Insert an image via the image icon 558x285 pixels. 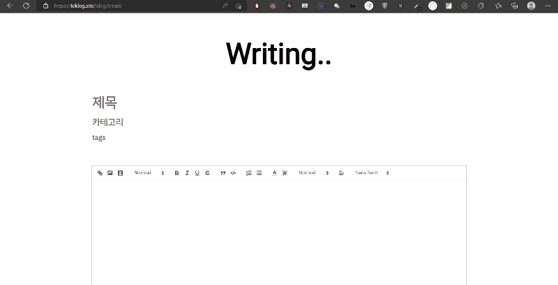110,173
